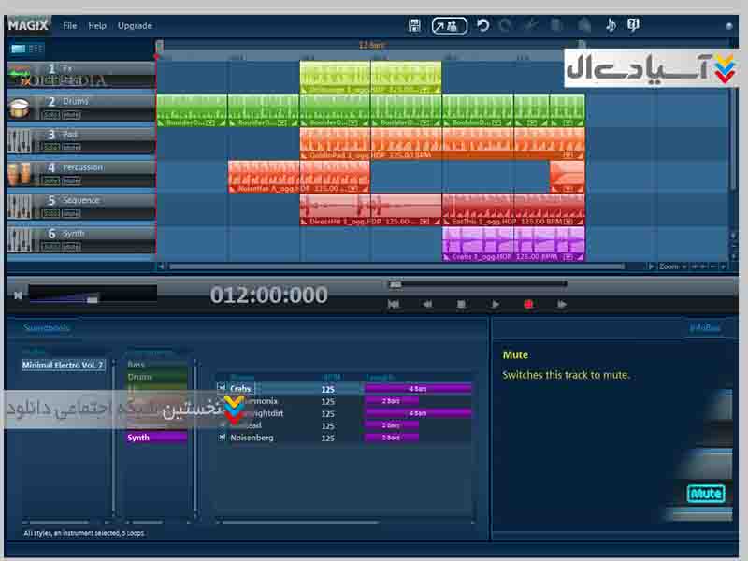Select Minimal Electro Vol. 7 style
Image resolution: width=748 pixels, height=561 pixels.
coord(64,365)
